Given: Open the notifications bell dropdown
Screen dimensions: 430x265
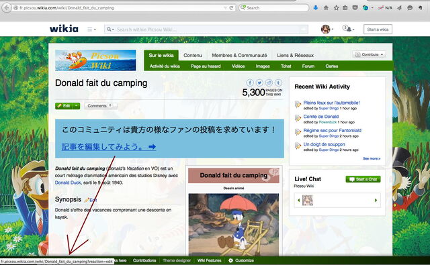Looking at the screenshot, I should tap(348, 29).
